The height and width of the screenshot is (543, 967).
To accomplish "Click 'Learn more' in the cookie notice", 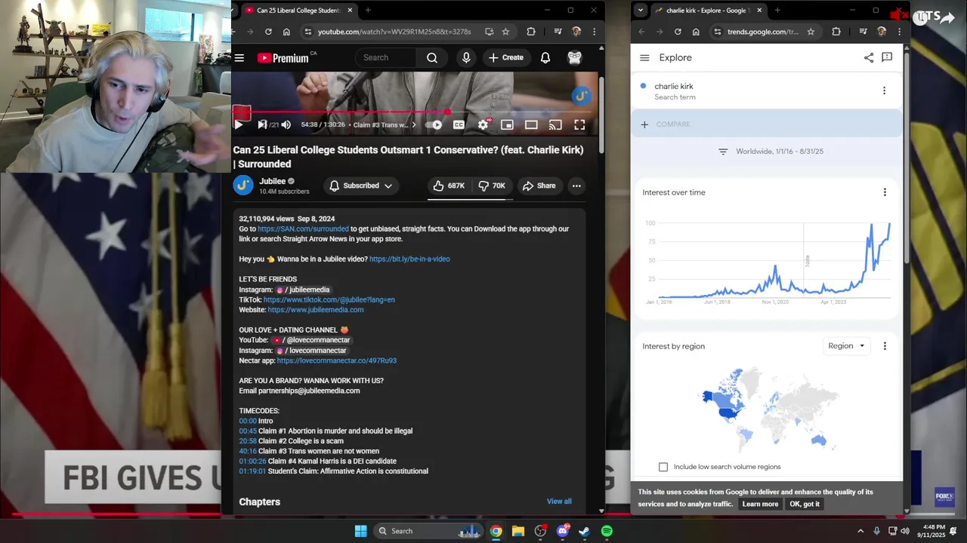I will pyautogui.click(x=760, y=504).
